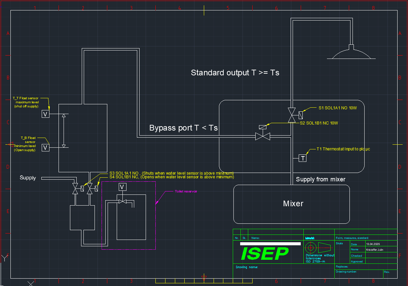Viewport: 408px width, 286px height.
Task: Select the S3 supply valve symbol
Action: pyautogui.click(x=75, y=189)
